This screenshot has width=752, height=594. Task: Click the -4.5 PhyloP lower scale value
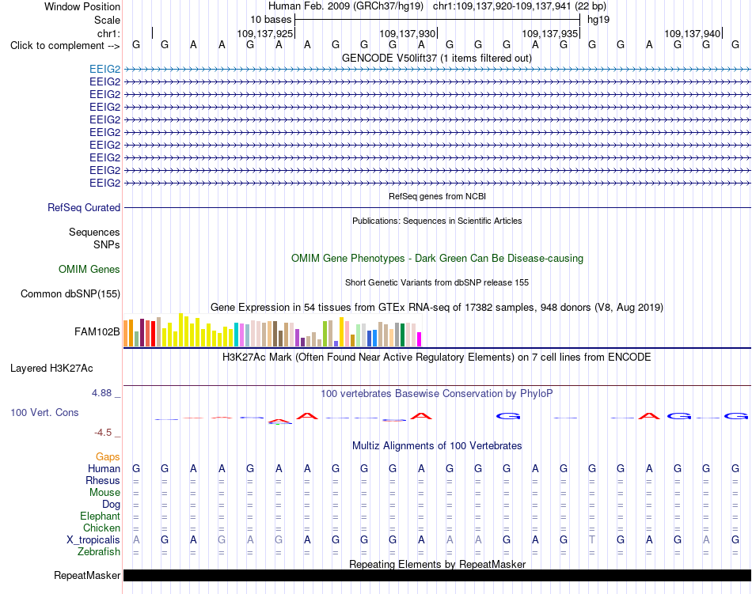103,433
